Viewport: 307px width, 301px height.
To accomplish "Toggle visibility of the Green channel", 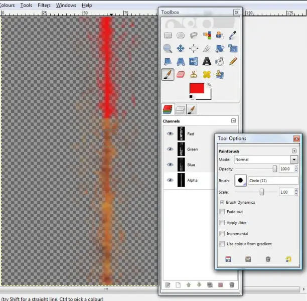I will coord(170,149).
